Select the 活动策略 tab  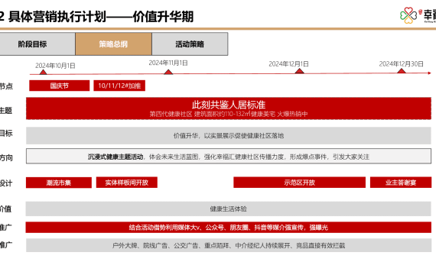click(190, 44)
